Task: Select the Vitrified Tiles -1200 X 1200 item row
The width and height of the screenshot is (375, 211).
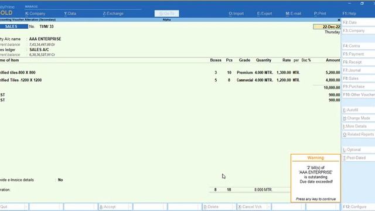Action: [x=170, y=80]
